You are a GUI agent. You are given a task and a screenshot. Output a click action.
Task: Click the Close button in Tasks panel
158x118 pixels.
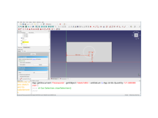[x=33, y=54]
